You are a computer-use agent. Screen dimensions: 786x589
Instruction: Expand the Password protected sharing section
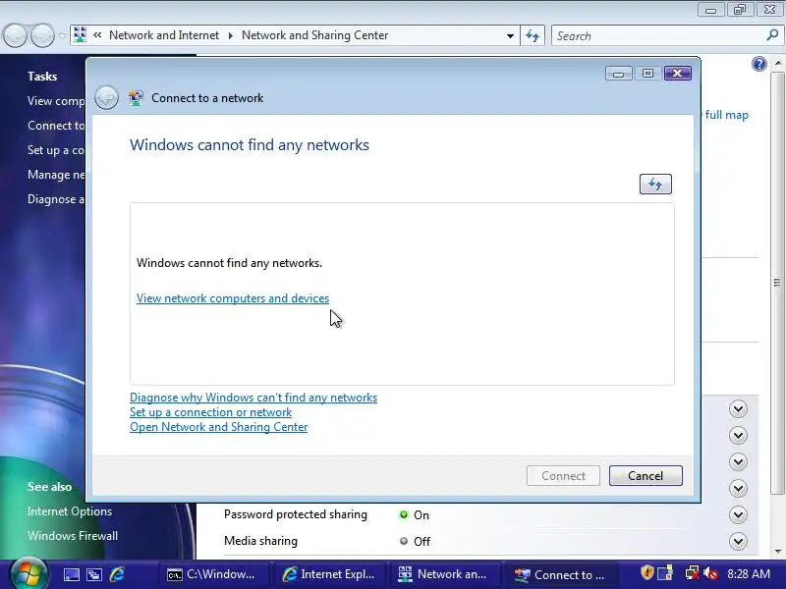738,514
